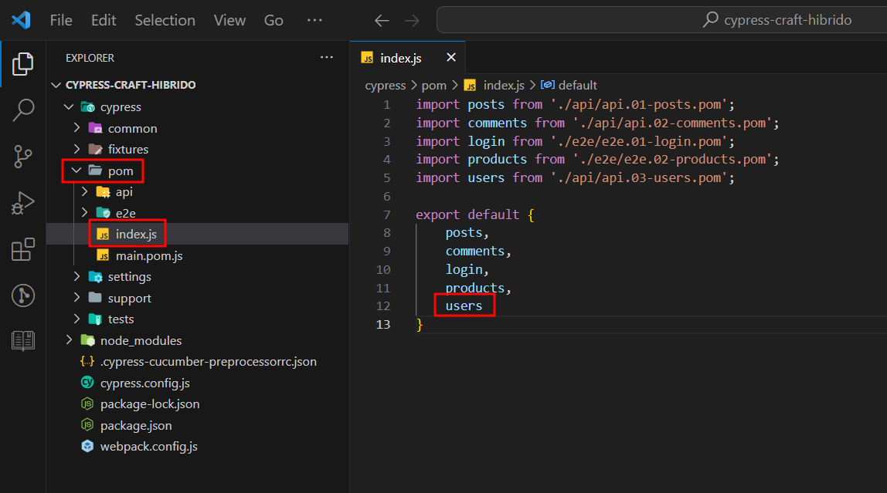Open the Edit menu

104,20
